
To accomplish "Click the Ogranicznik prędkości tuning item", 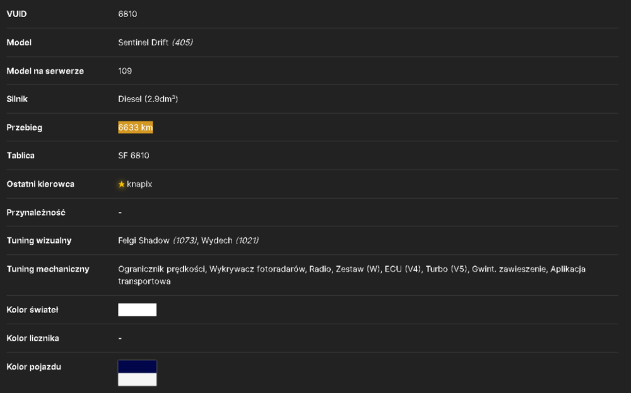I will [162, 269].
